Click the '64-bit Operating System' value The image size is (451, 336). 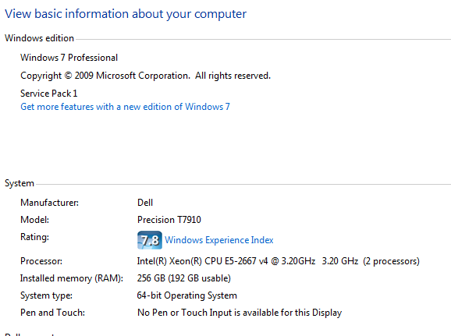tap(187, 295)
